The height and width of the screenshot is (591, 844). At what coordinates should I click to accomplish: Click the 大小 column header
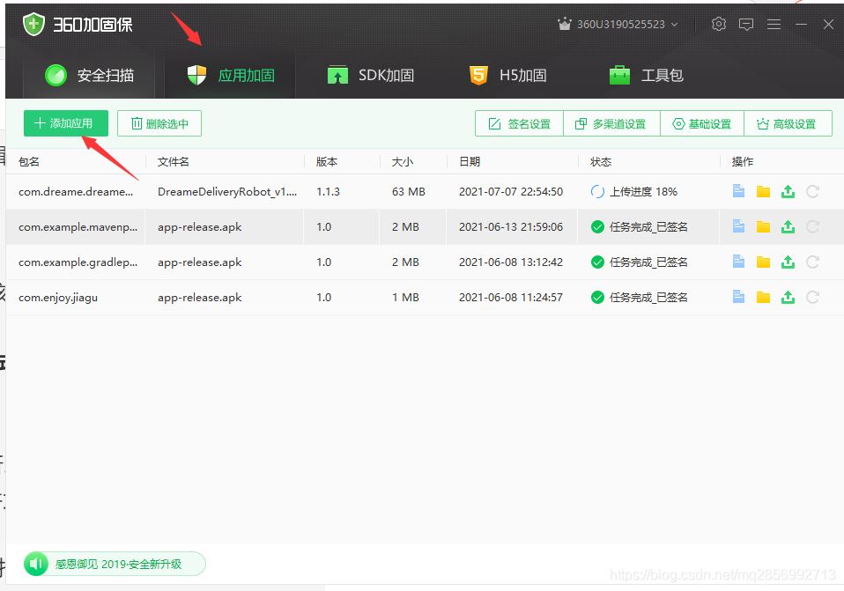click(x=403, y=161)
